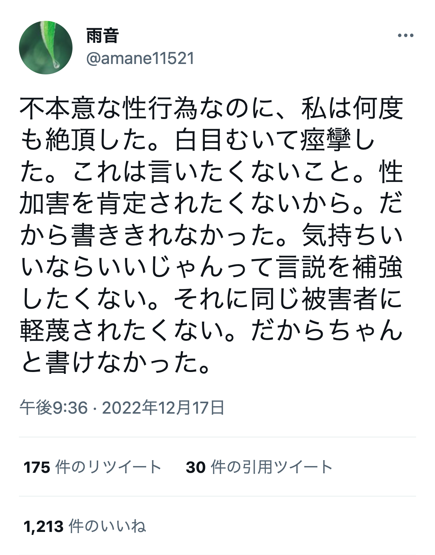The height and width of the screenshot is (555, 435).
Task: Expand the tweet options via ellipsis
Action: pos(406,36)
